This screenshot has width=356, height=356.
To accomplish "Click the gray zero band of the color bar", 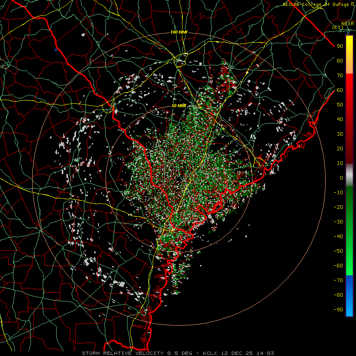I will pyautogui.click(x=349, y=175).
